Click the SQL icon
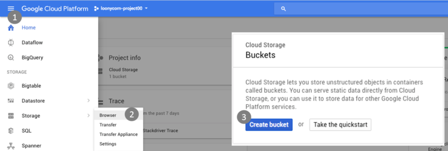The height and width of the screenshot is (151, 448). click(11, 131)
